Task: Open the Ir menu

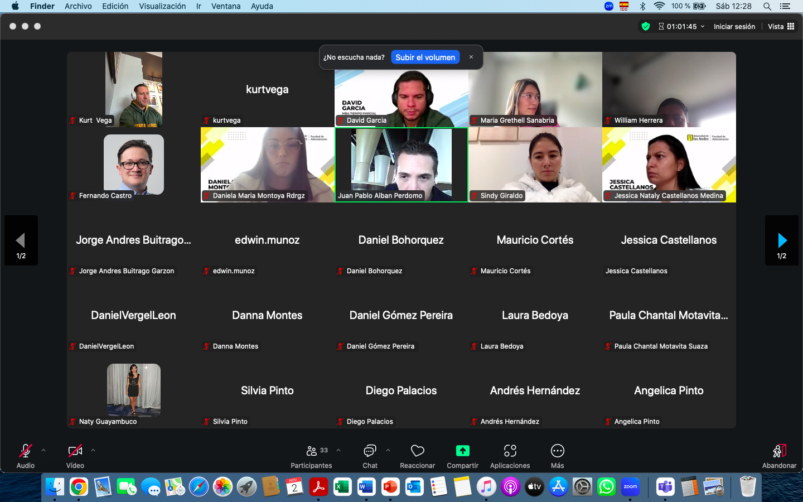Action: point(199,6)
